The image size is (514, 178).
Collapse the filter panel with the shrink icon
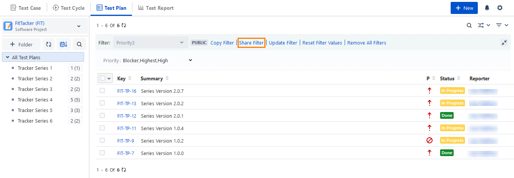pyautogui.click(x=504, y=43)
